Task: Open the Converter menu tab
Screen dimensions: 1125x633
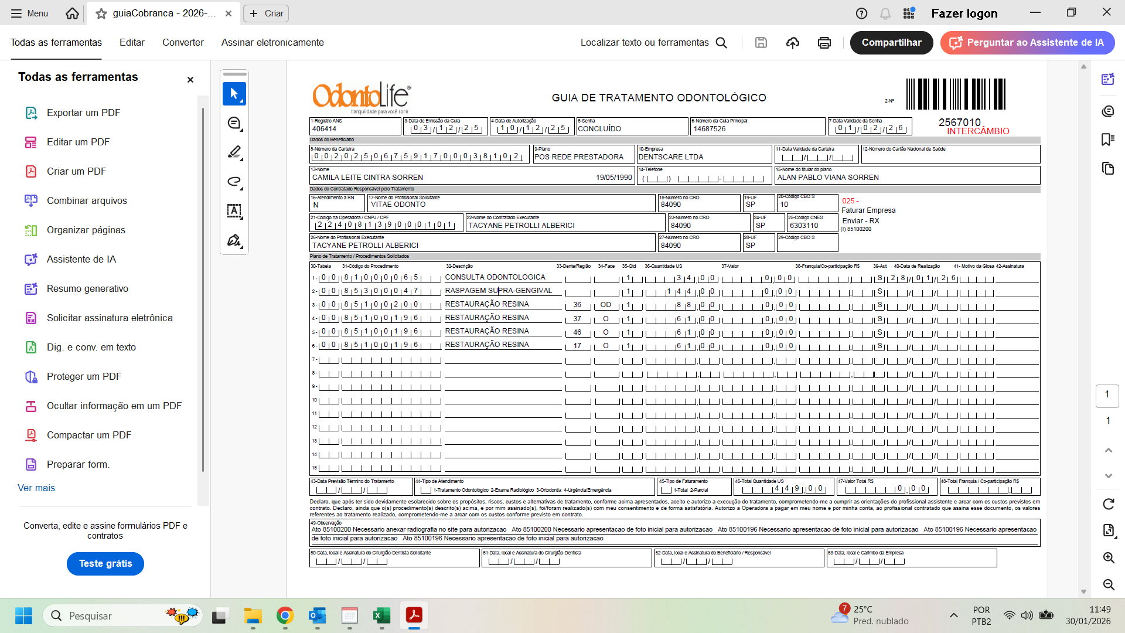Action: point(183,42)
